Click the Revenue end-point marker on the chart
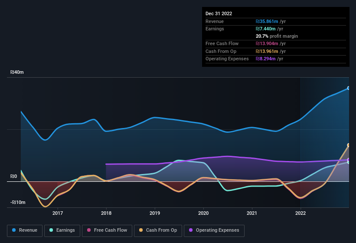The height and width of the screenshot is (243, 356). (x=349, y=88)
